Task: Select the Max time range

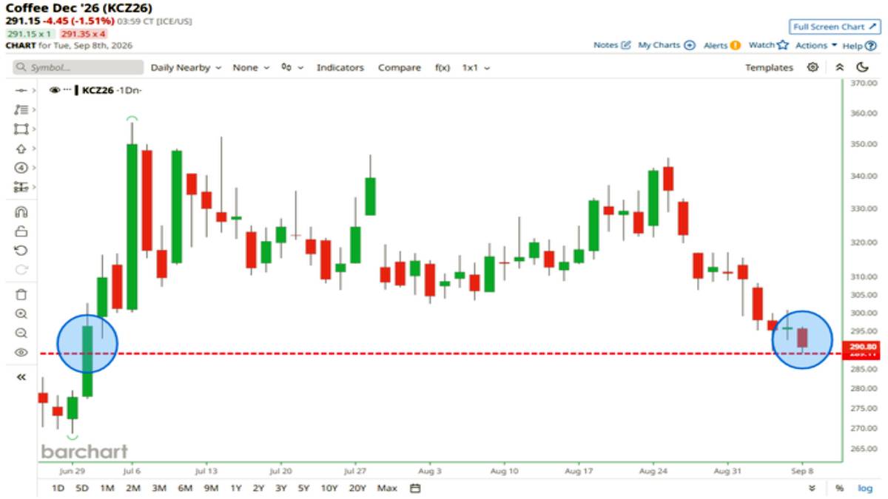Action: point(387,488)
